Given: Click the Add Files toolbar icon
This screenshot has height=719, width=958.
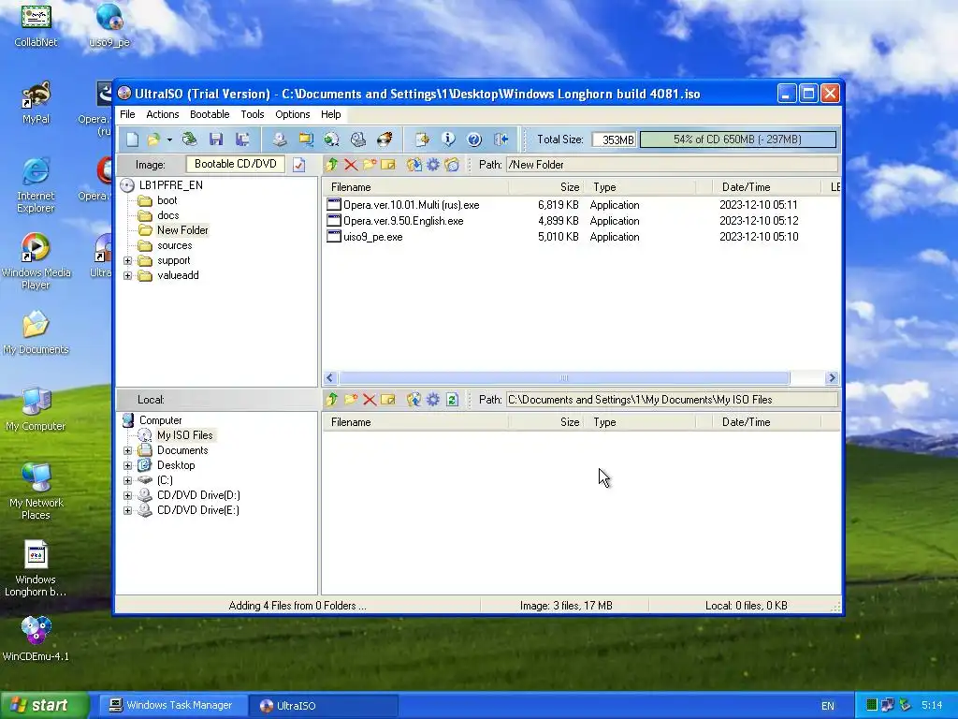Looking at the screenshot, I should tap(422, 139).
